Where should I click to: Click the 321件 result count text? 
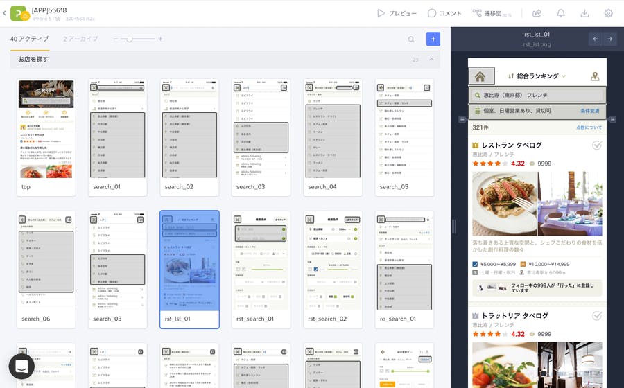pos(480,127)
